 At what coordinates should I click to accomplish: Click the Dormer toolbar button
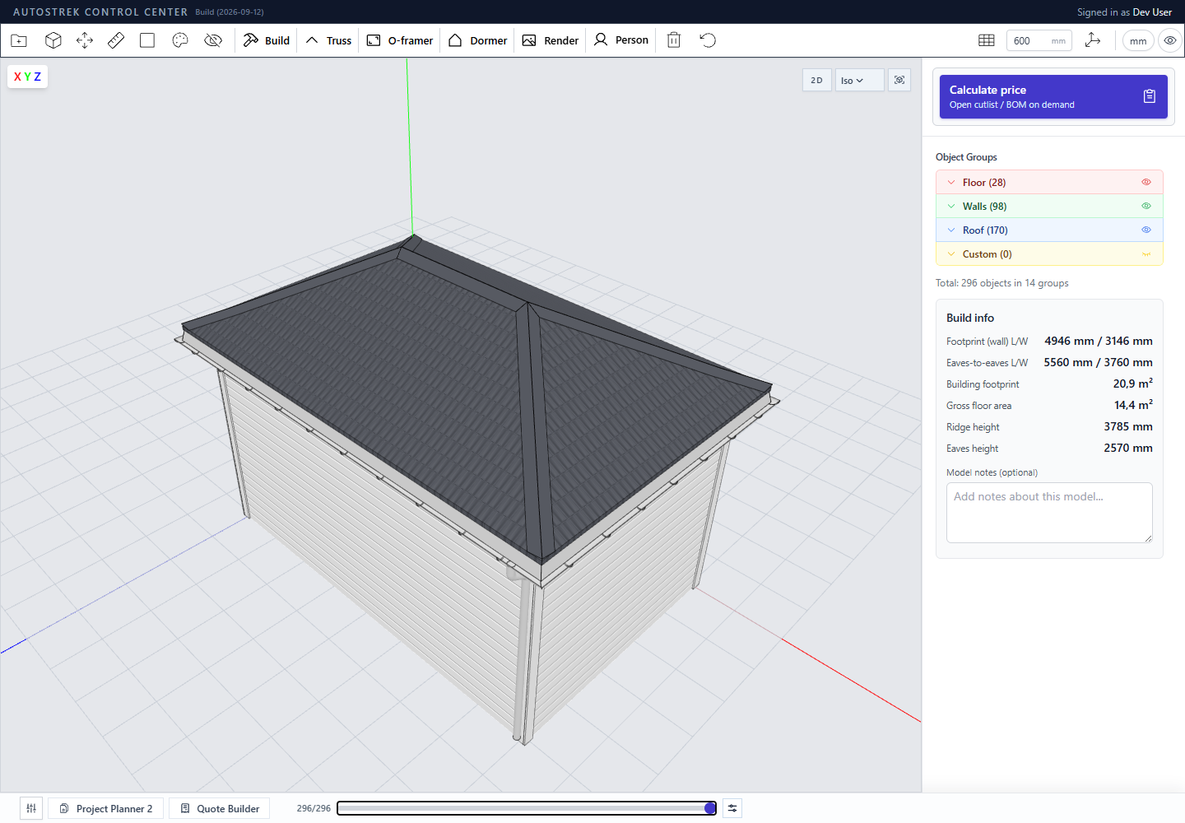[x=478, y=40]
